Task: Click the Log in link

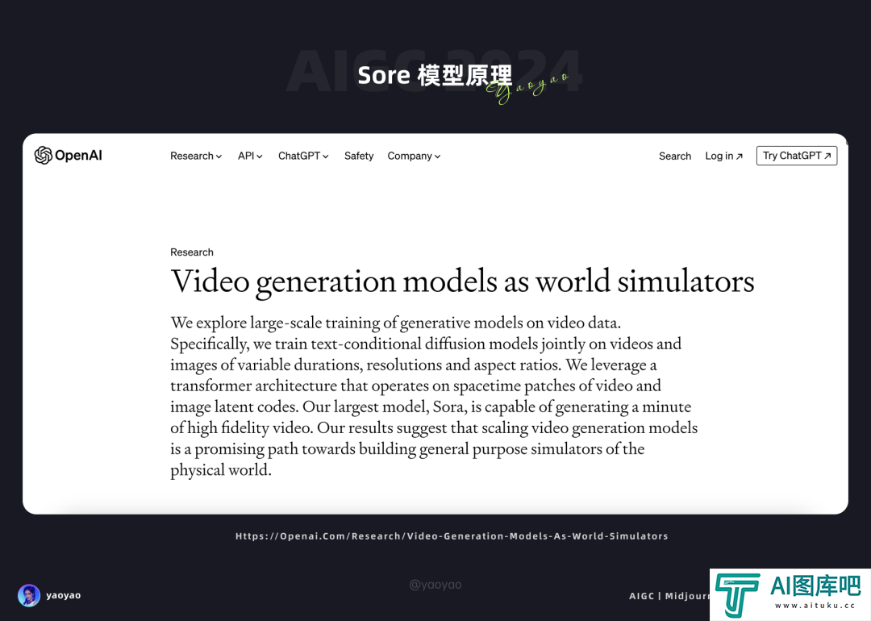Action: 723,156
